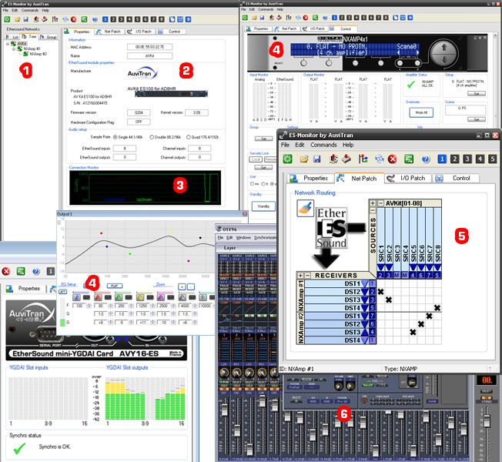Click the first round button under the NXAMP display
Image resolution: width=502 pixels, height=462 pixels.
pyautogui.click(x=303, y=63)
